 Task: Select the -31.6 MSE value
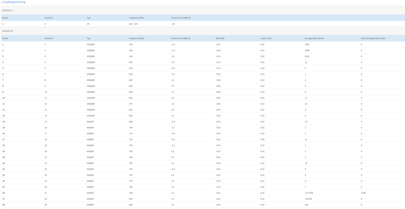pyautogui.click(x=218, y=187)
